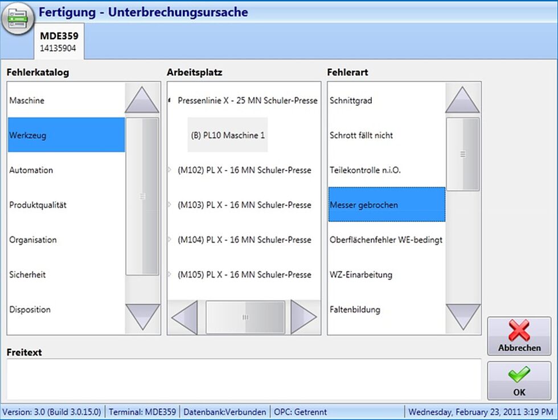Image resolution: width=558 pixels, height=420 pixels.
Task: Expand the (M105) PL X tree node
Action: tap(170, 274)
